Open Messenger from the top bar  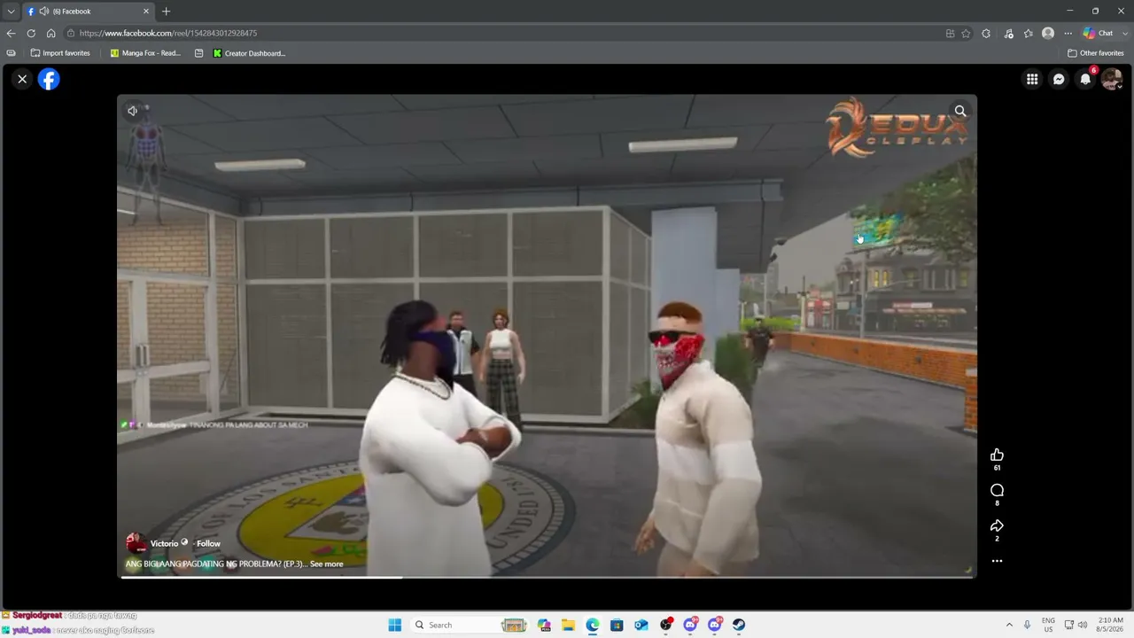(1059, 79)
